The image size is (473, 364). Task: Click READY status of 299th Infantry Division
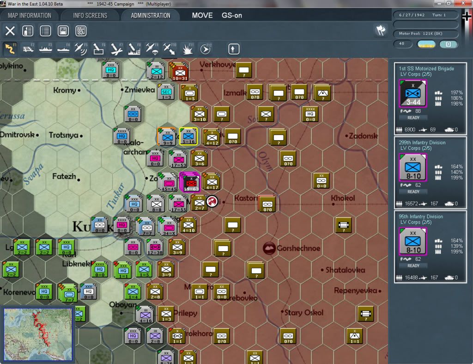click(x=413, y=192)
